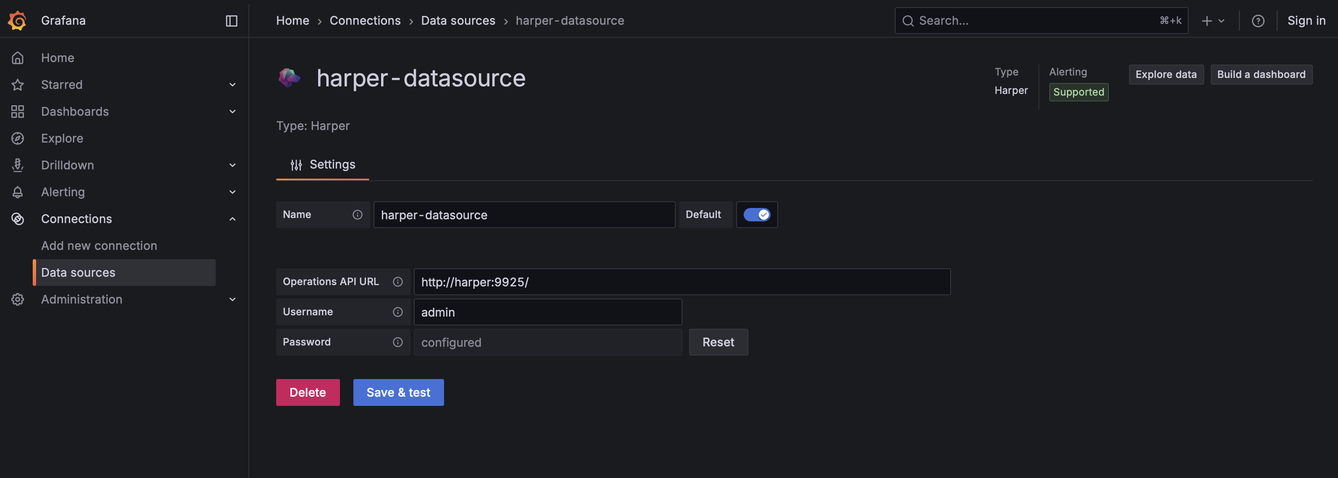This screenshot has width=1338, height=478.
Task: Go to Data sources breadcrumb
Action: click(x=458, y=21)
